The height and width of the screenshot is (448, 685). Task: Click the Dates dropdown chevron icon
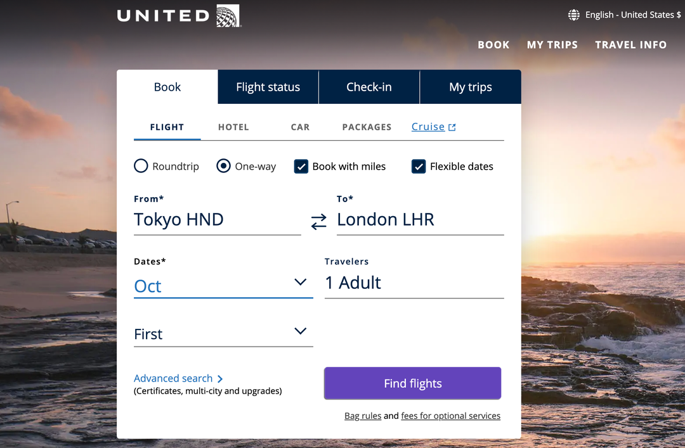pos(300,283)
